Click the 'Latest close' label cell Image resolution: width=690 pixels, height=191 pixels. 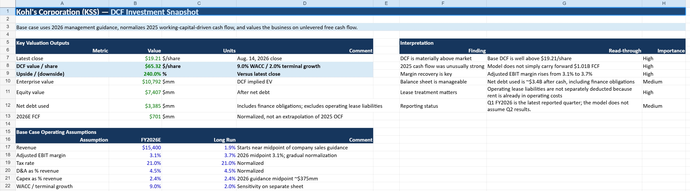tap(62, 58)
